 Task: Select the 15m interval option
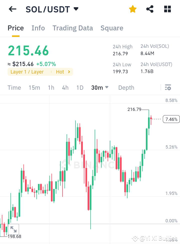point(34,87)
